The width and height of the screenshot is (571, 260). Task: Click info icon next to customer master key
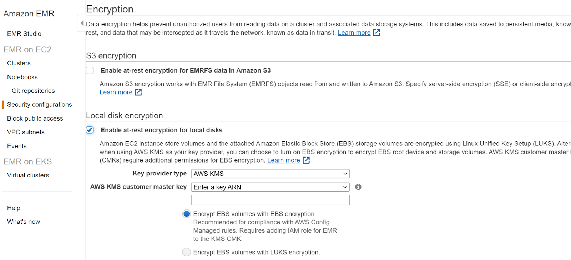[358, 187]
